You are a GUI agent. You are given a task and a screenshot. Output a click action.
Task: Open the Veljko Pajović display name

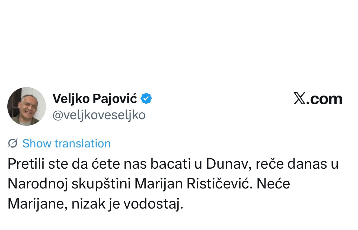click(x=95, y=99)
